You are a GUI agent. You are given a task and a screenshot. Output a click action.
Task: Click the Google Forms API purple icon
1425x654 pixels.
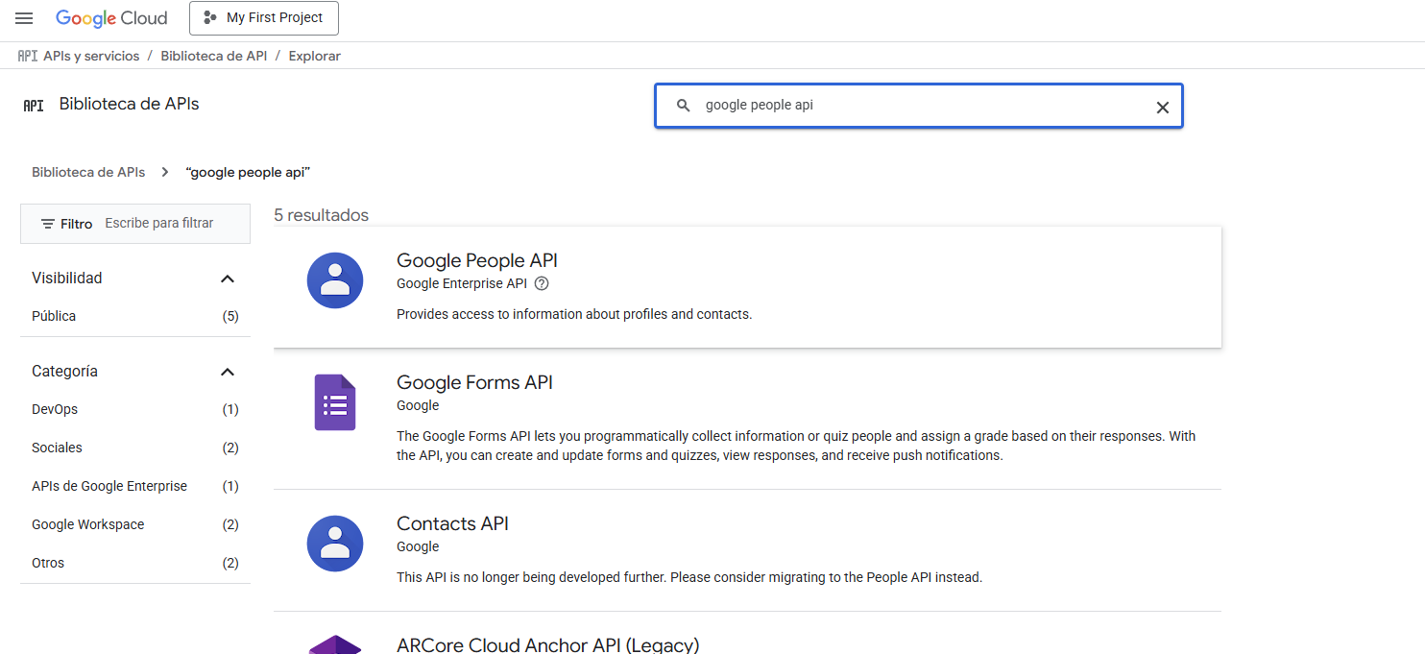point(335,402)
